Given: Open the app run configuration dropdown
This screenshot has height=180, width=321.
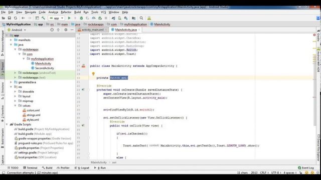Looking at the screenshot, I should click(57, 18).
